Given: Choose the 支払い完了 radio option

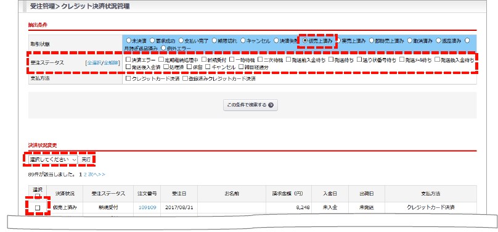Looking at the screenshot, I should (x=181, y=41).
